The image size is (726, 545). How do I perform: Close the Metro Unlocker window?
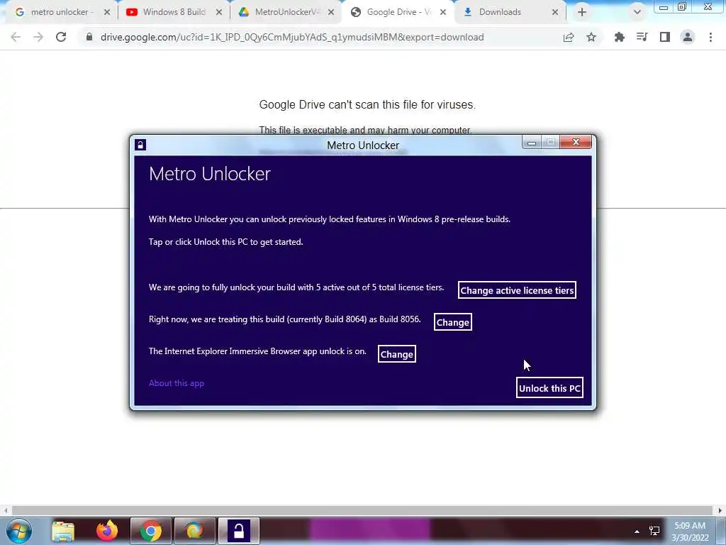click(576, 142)
